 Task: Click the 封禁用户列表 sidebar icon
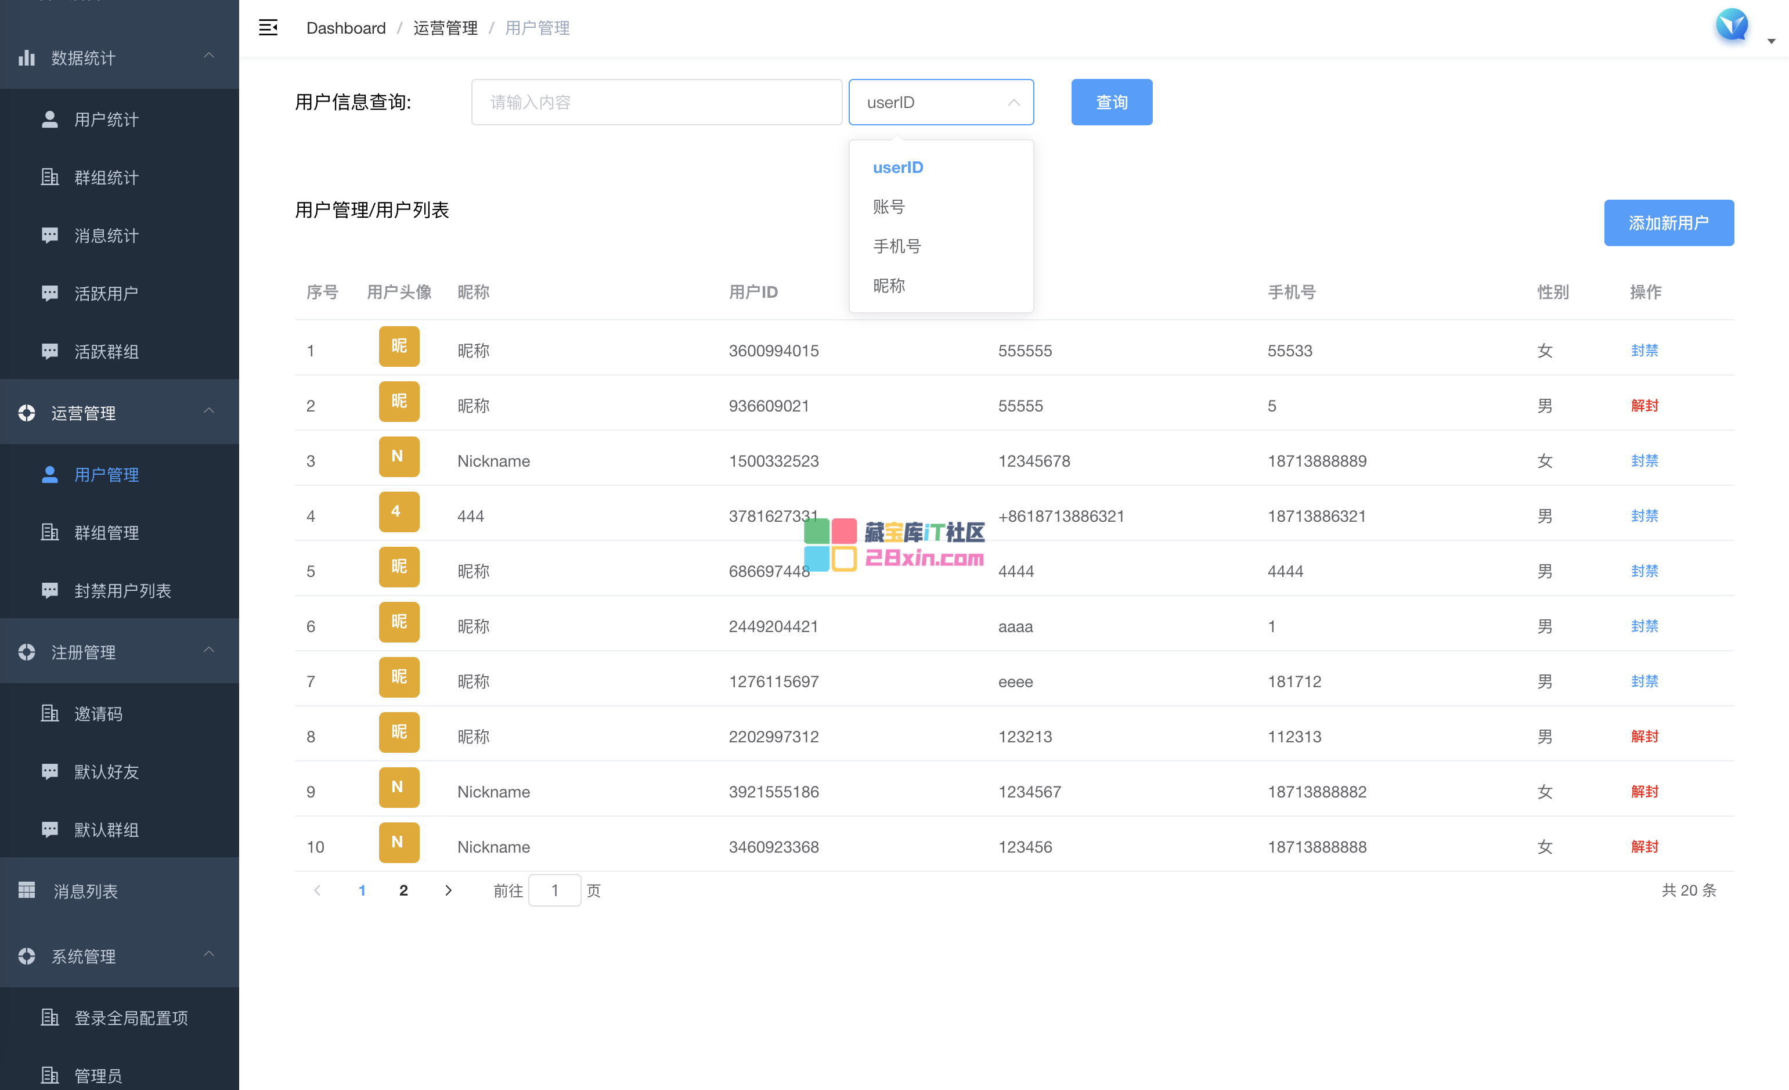[x=49, y=590]
